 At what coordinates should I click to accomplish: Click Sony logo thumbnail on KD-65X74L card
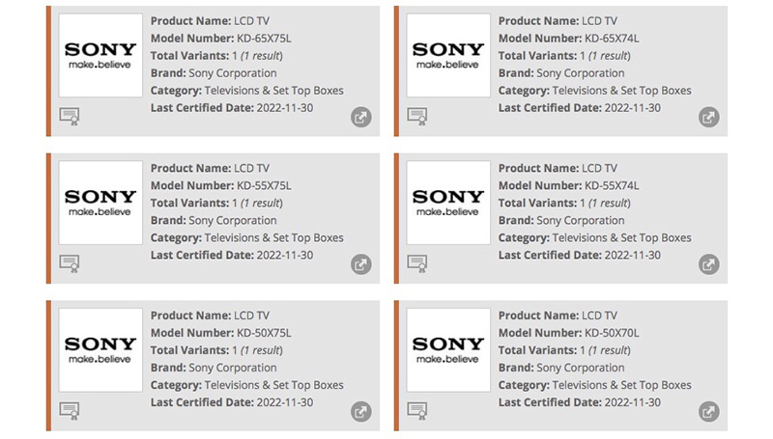click(x=448, y=55)
